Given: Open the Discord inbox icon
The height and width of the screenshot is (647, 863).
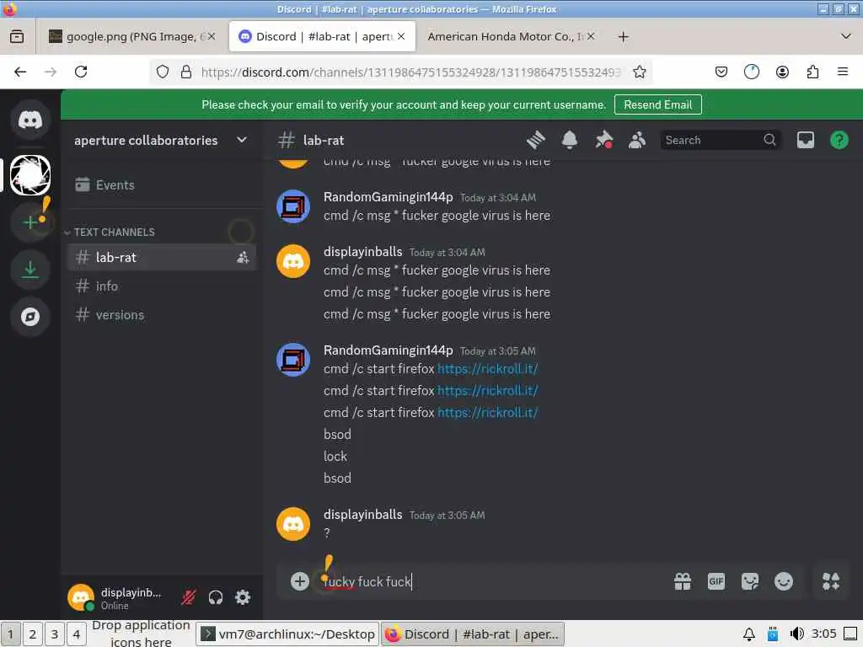Looking at the screenshot, I should [x=805, y=141].
